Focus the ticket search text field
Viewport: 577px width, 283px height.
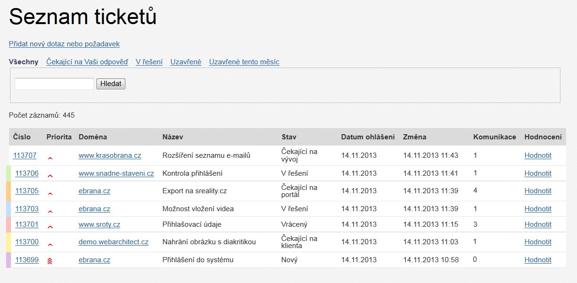pyautogui.click(x=54, y=84)
